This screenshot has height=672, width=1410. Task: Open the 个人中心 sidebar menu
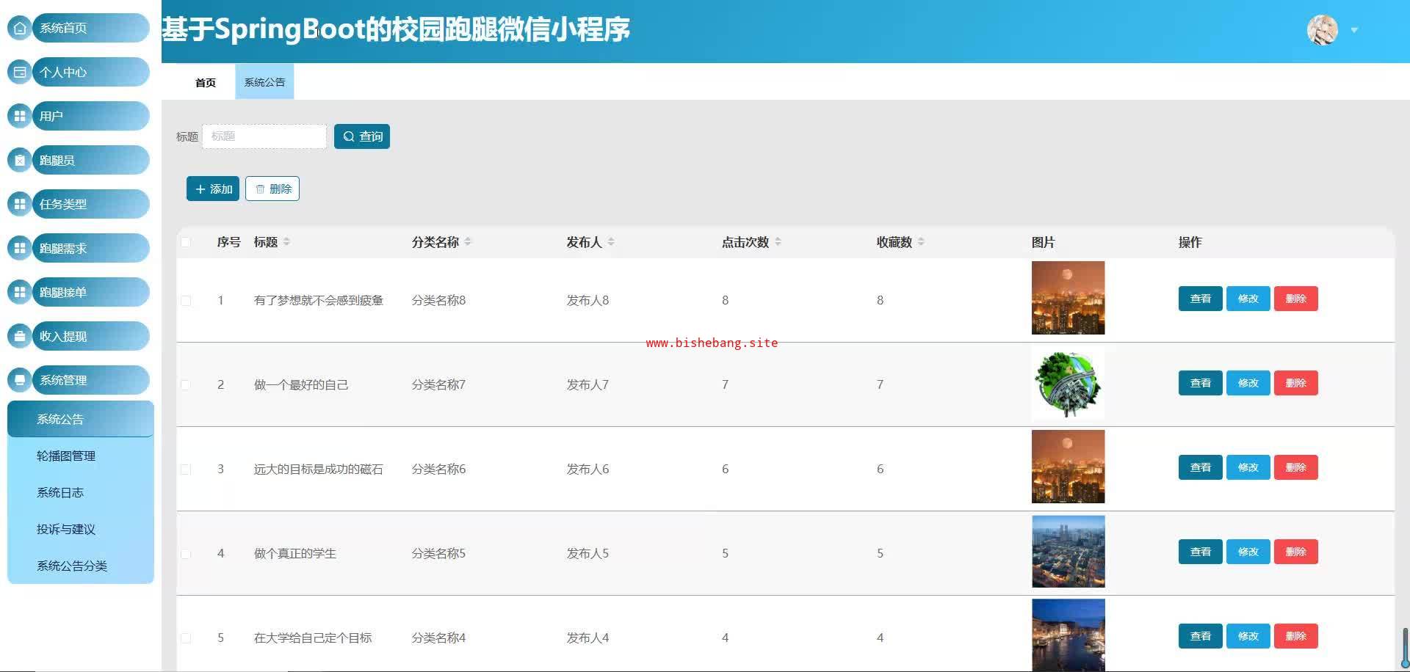coord(91,72)
